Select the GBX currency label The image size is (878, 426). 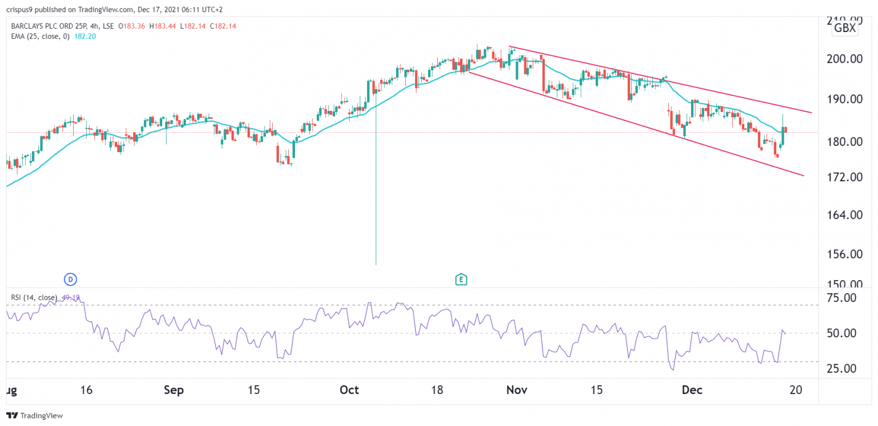point(845,28)
